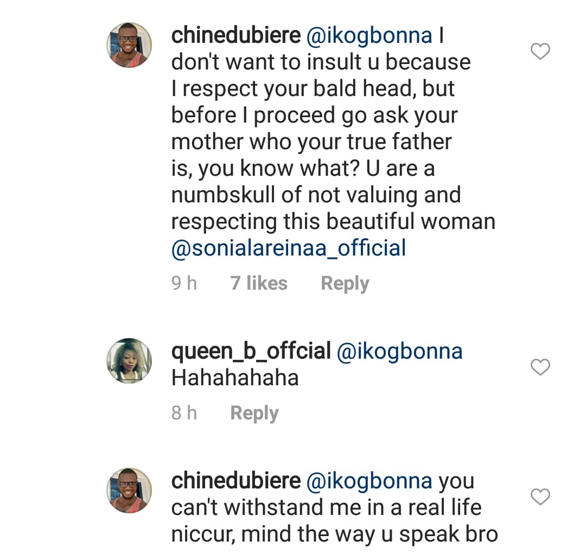The image size is (586, 560).
Task: Like the first chinedubiere comment about bald head
Action: tap(540, 52)
